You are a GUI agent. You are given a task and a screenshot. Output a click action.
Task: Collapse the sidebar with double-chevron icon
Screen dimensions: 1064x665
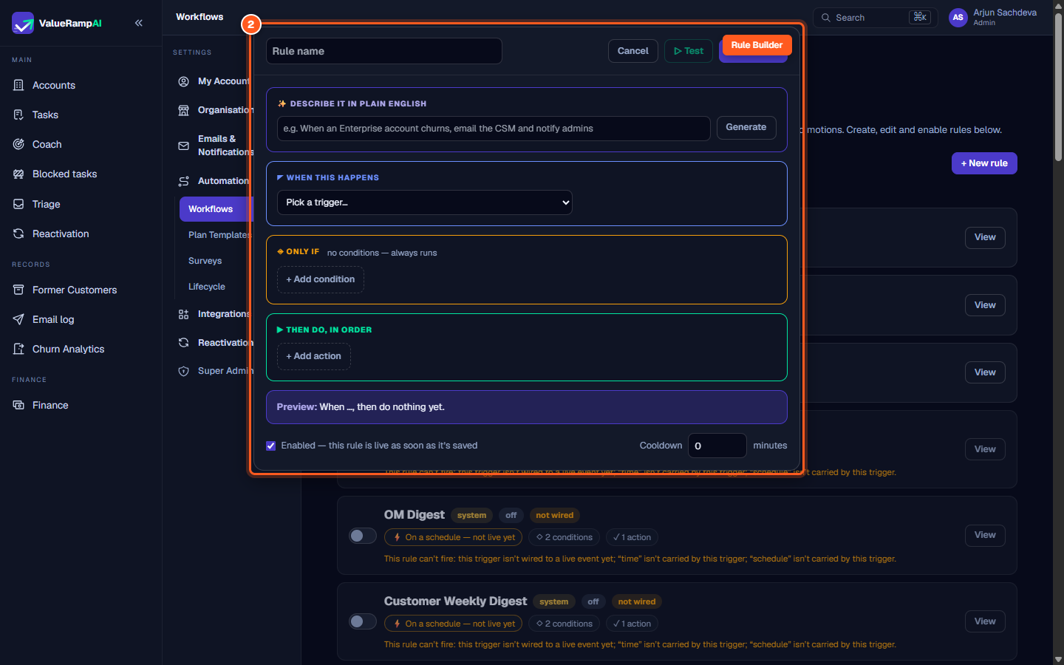(139, 23)
